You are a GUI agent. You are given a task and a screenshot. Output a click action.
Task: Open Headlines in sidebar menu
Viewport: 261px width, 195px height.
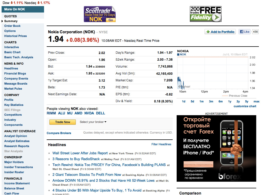click(x=11, y=68)
